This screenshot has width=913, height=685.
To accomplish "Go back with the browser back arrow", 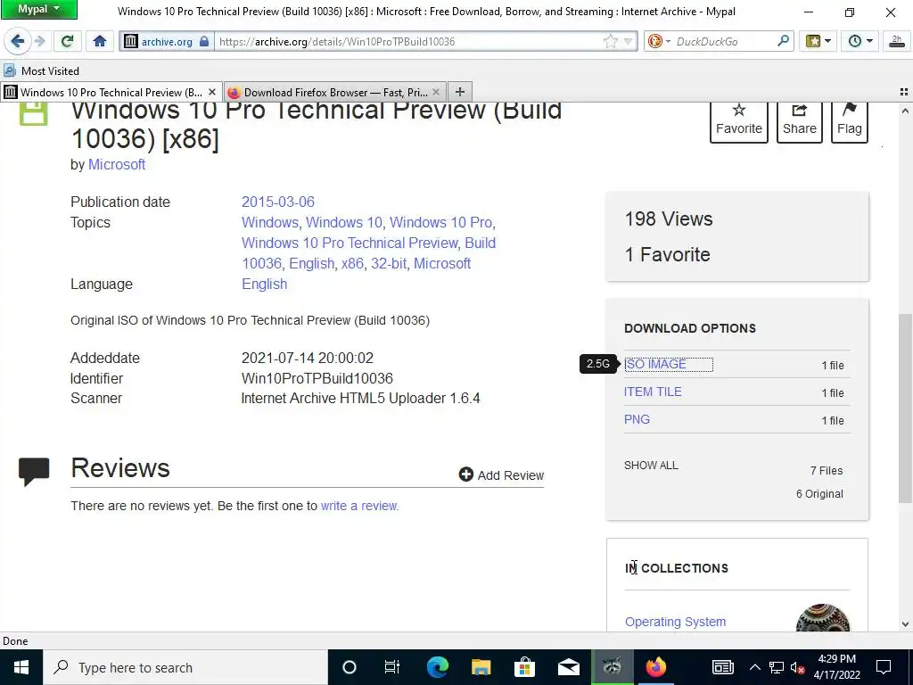I will (x=18, y=41).
